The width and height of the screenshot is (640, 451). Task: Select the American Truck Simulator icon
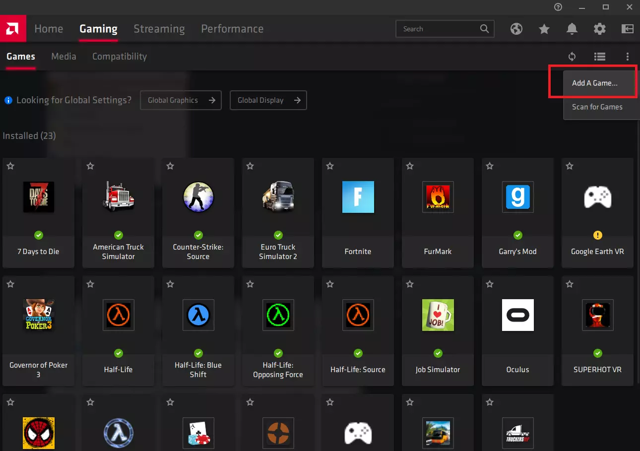[x=118, y=197]
